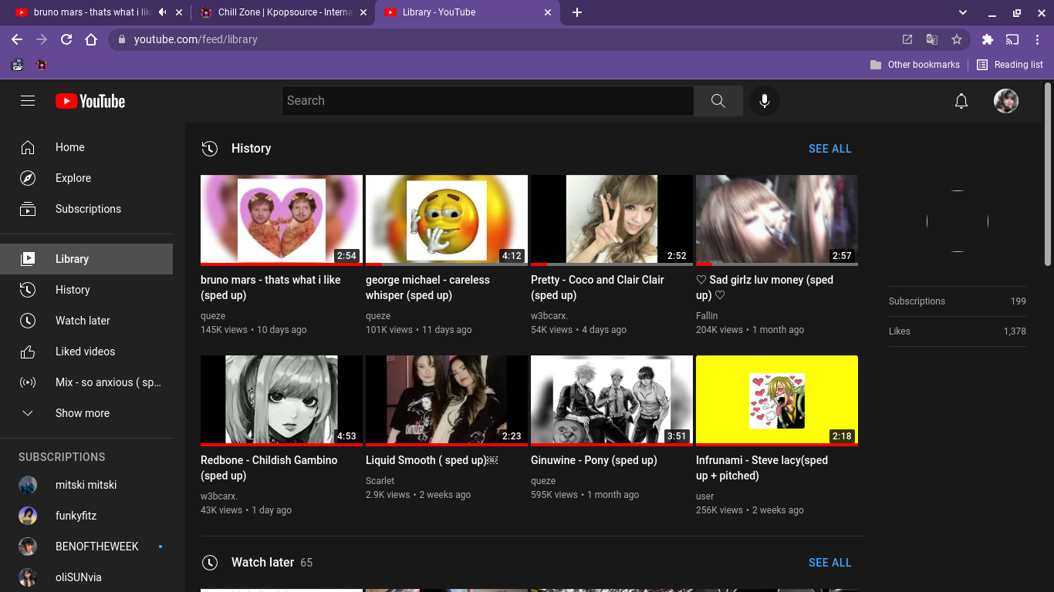Open oliSUNvia subscription channel
The image size is (1054, 592).
pyautogui.click(x=86, y=577)
